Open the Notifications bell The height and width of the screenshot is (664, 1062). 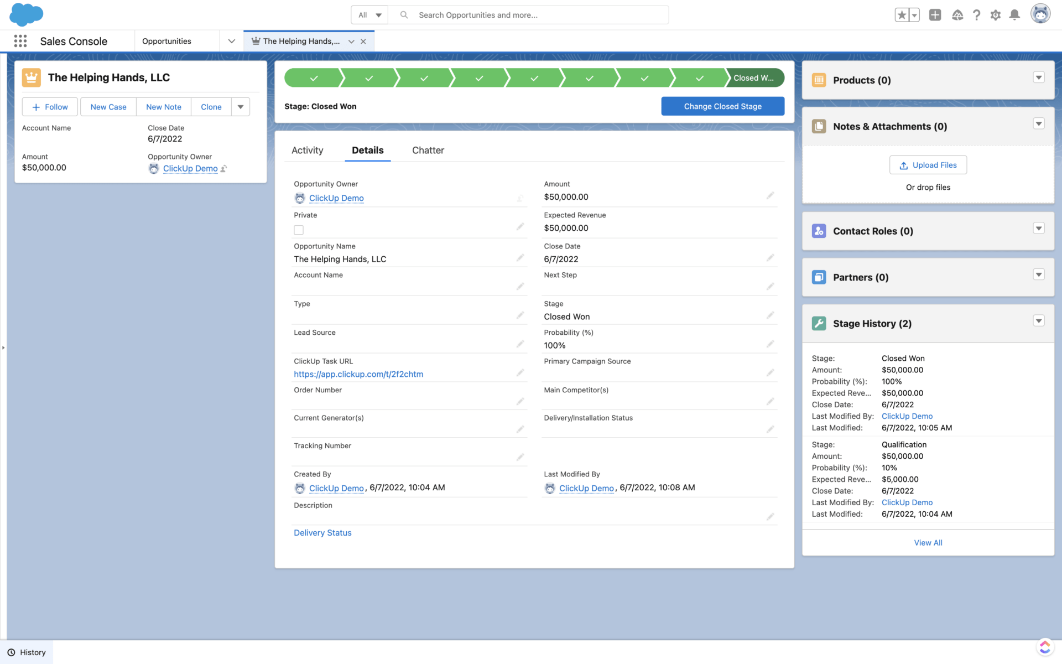pos(1014,15)
